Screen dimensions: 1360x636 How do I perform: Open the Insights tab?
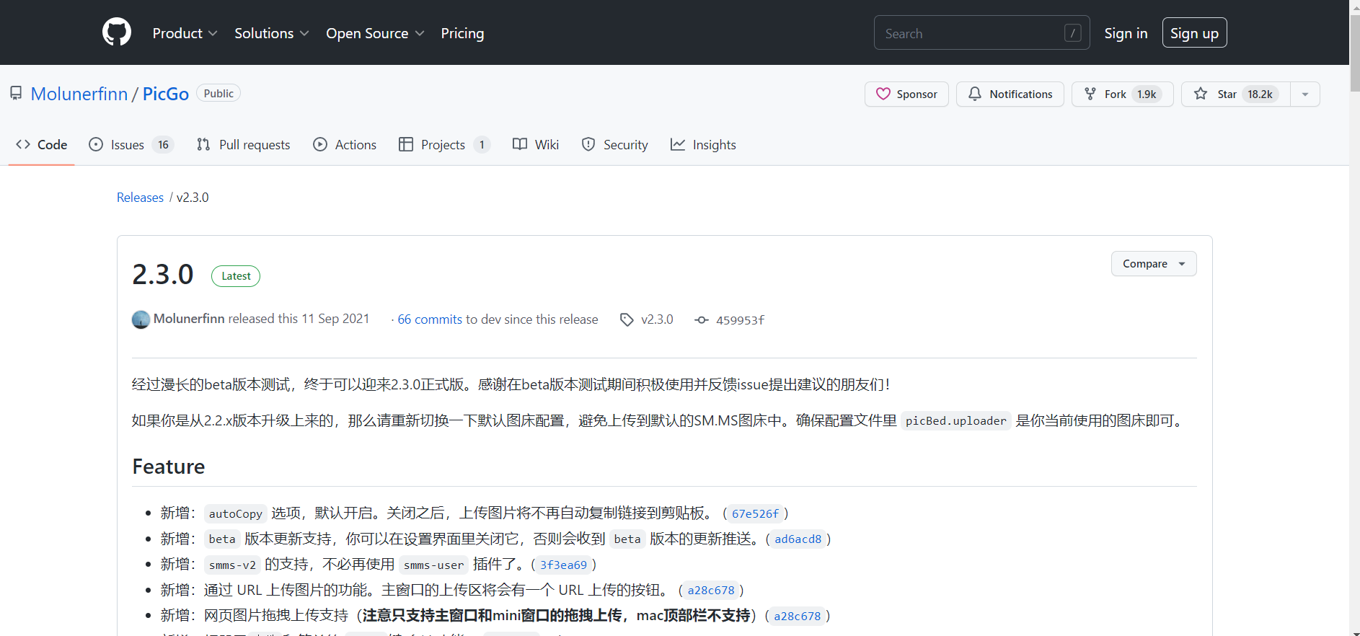[x=703, y=145]
